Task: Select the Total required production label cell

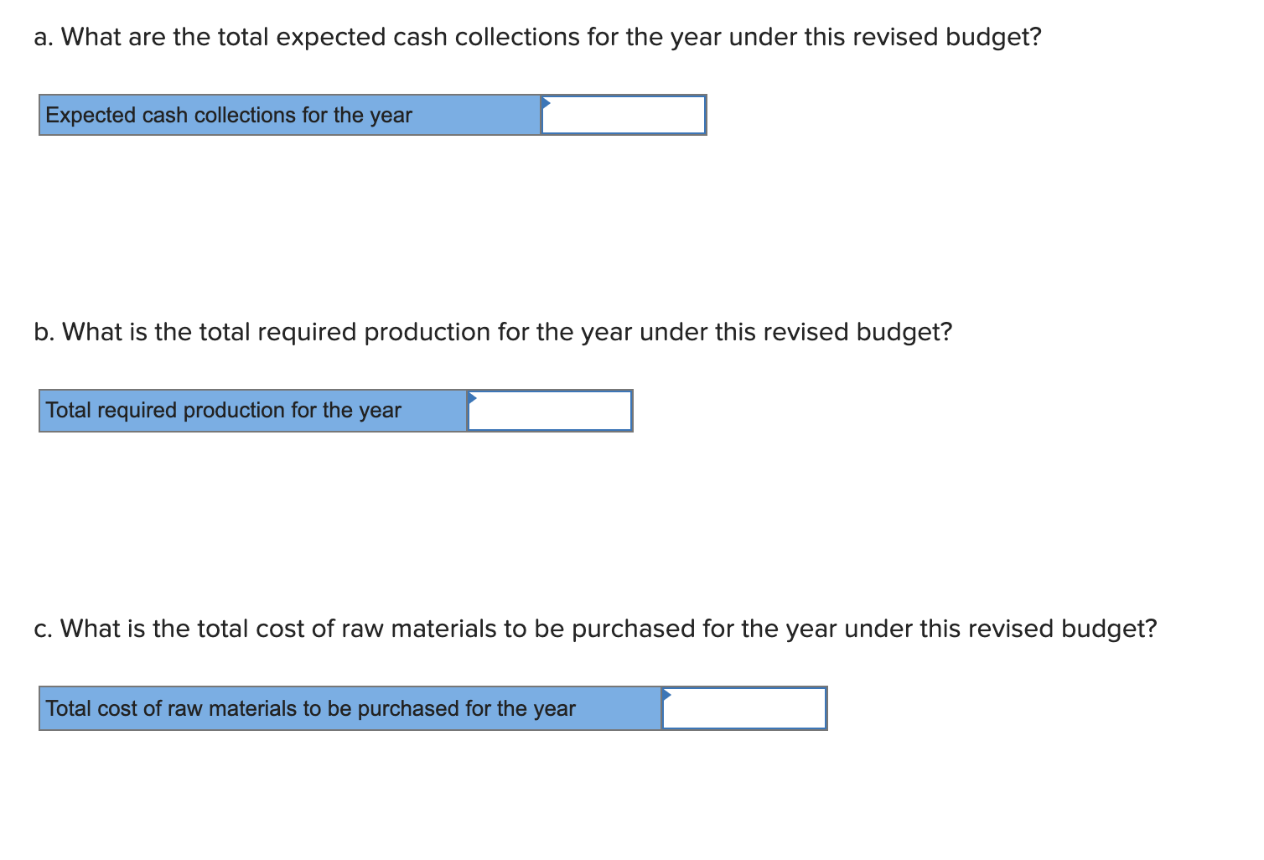Action: pyautogui.click(x=251, y=410)
